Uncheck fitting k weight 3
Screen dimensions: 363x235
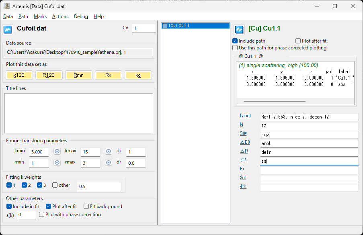(39, 185)
